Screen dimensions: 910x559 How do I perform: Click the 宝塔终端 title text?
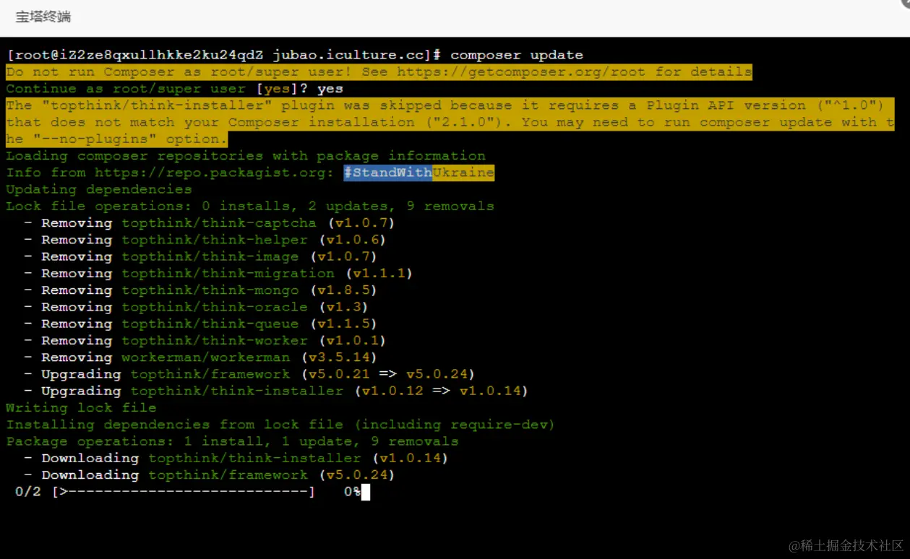(x=43, y=17)
